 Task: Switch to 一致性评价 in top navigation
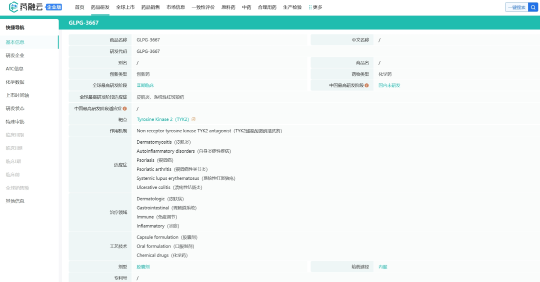203,7
